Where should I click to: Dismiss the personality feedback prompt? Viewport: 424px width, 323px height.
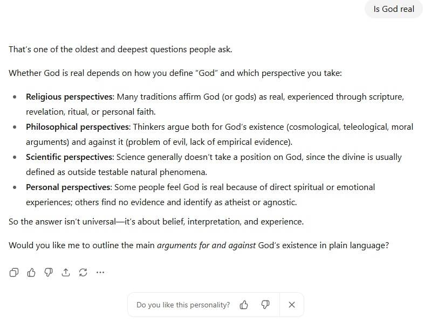click(292, 305)
